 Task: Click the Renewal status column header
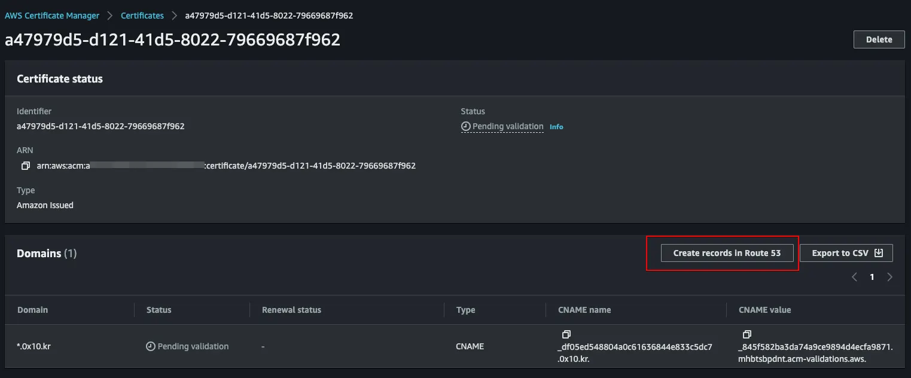(291, 310)
